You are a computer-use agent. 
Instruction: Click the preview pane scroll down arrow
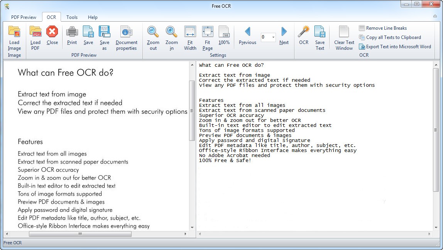coord(192,227)
